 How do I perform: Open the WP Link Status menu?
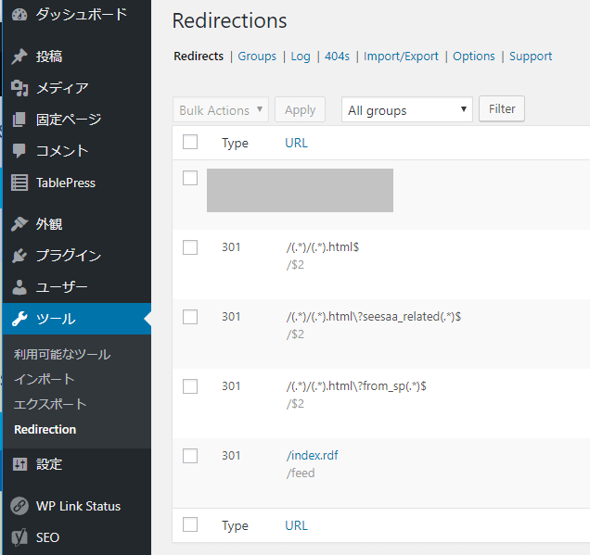coord(78,506)
